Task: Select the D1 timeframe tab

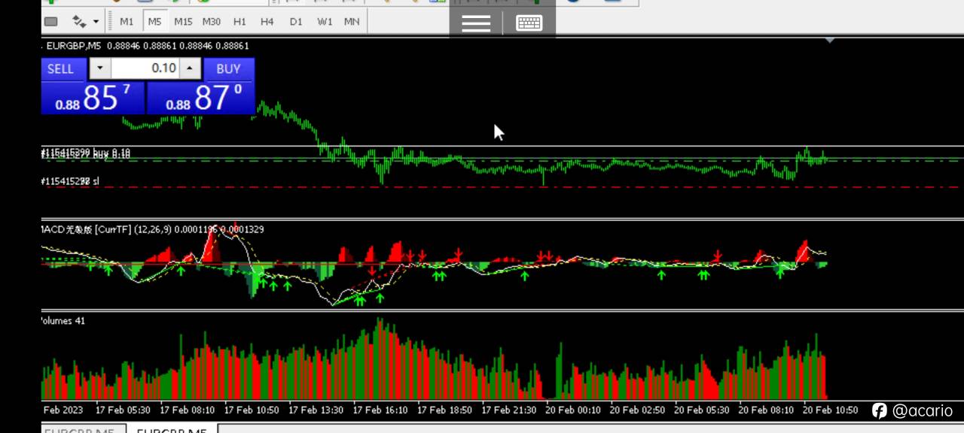Action: pos(296,21)
